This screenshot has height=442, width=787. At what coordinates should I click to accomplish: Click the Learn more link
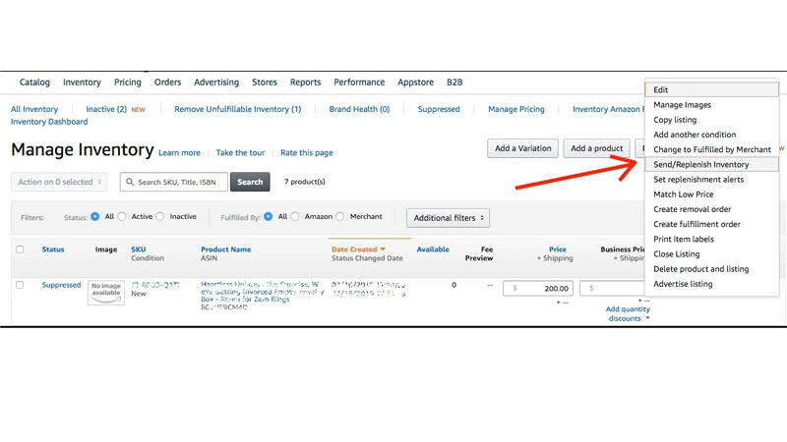(179, 153)
